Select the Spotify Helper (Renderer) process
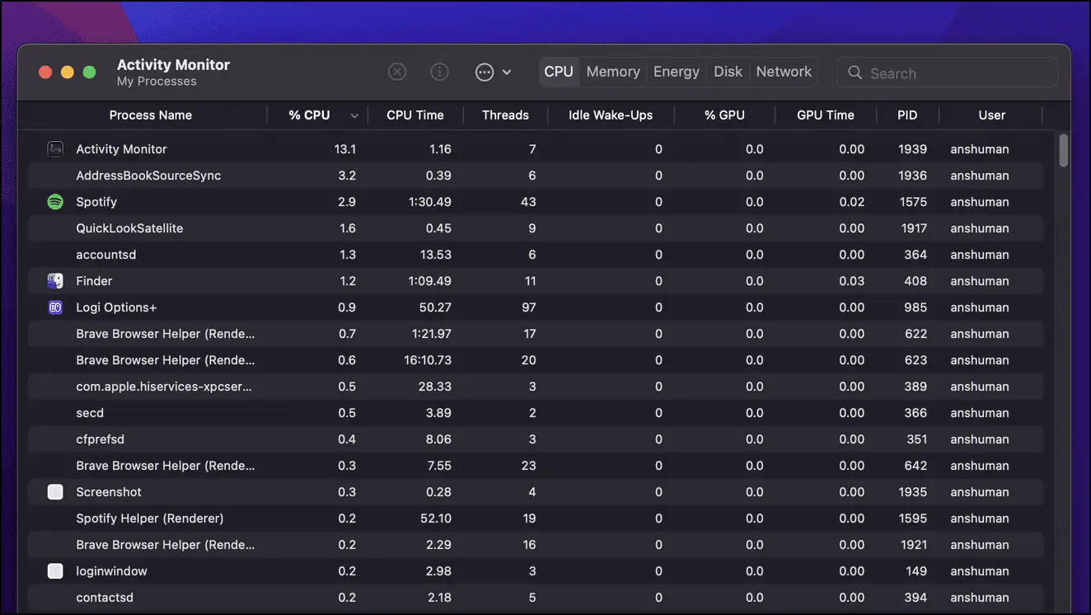The image size is (1091, 615). tap(536, 519)
